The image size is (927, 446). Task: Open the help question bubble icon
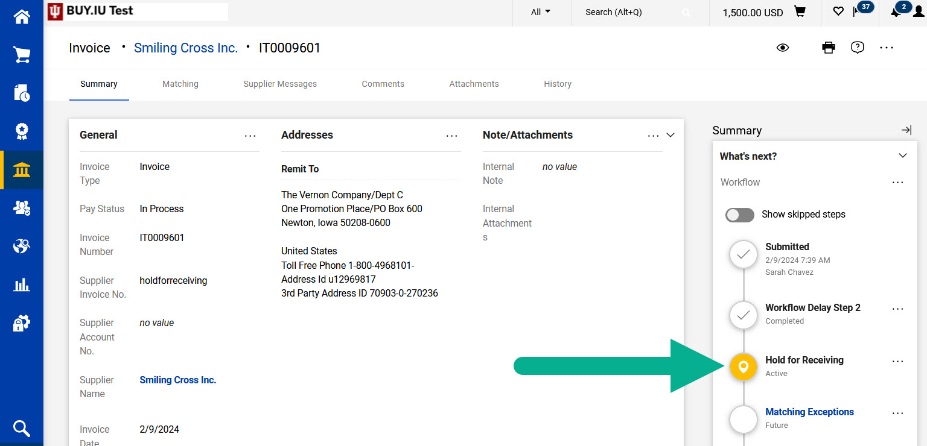click(x=858, y=48)
